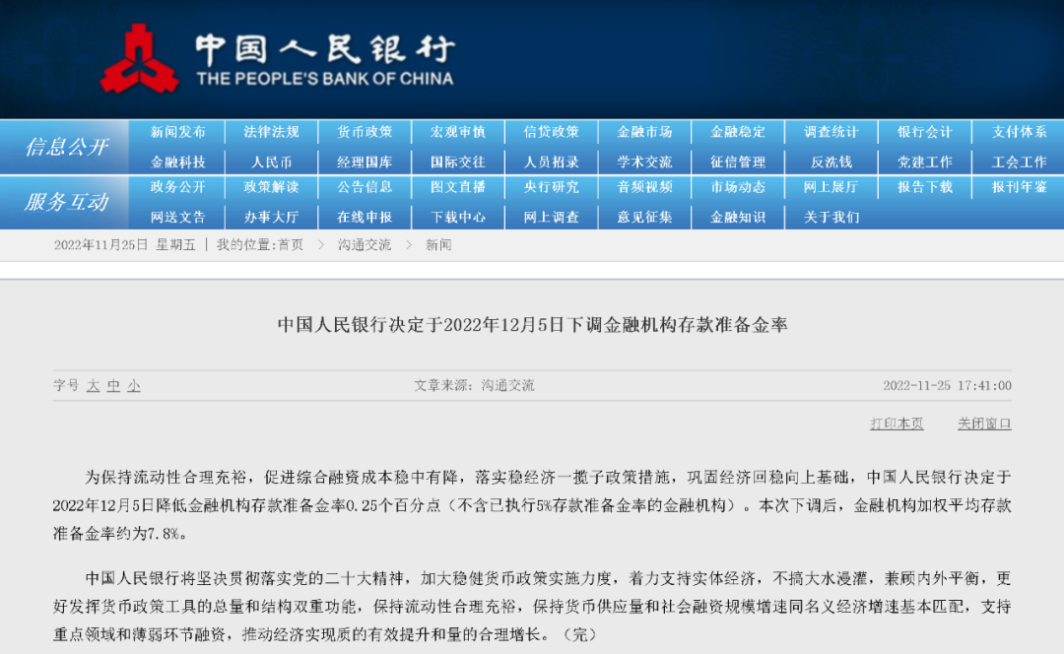The height and width of the screenshot is (654, 1064).
Task: Open 关于我们 link
Action: click(831, 217)
